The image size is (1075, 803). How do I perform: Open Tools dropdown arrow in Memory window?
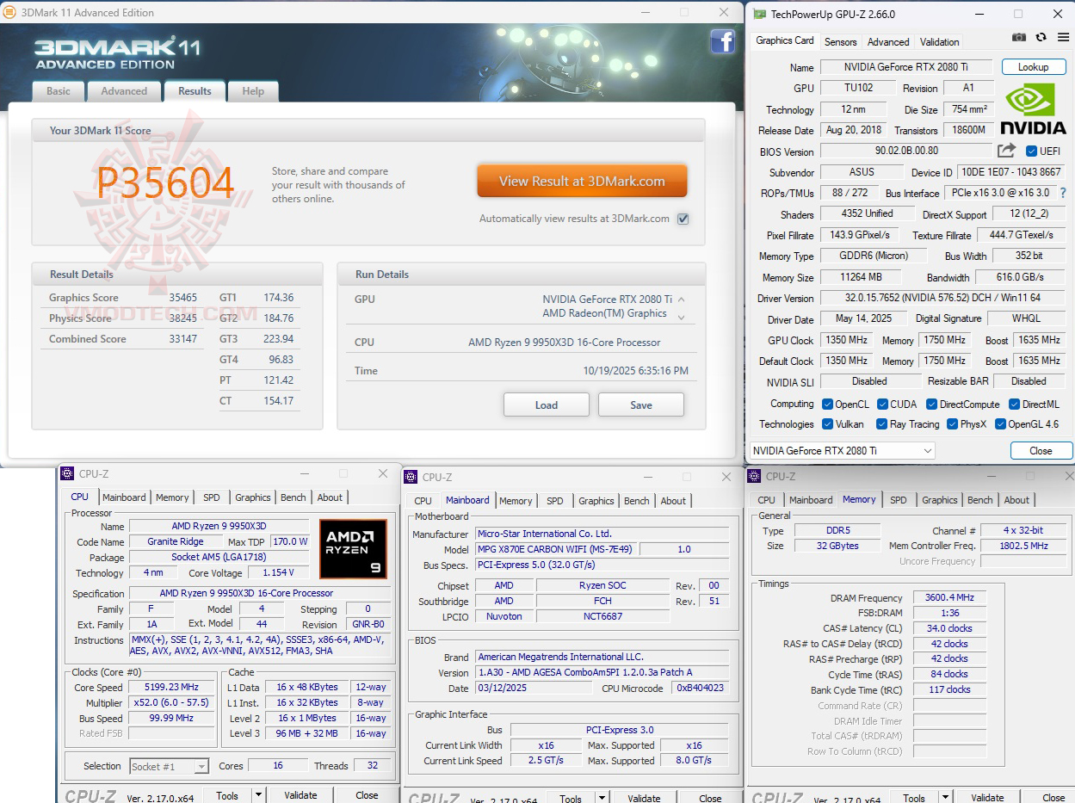[x=945, y=798]
